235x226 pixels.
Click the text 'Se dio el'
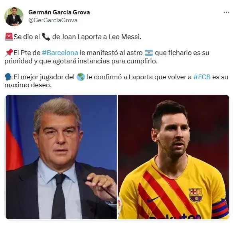(x=27, y=37)
